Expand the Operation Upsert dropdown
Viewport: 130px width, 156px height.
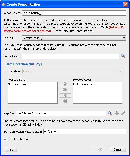coord(72,71)
